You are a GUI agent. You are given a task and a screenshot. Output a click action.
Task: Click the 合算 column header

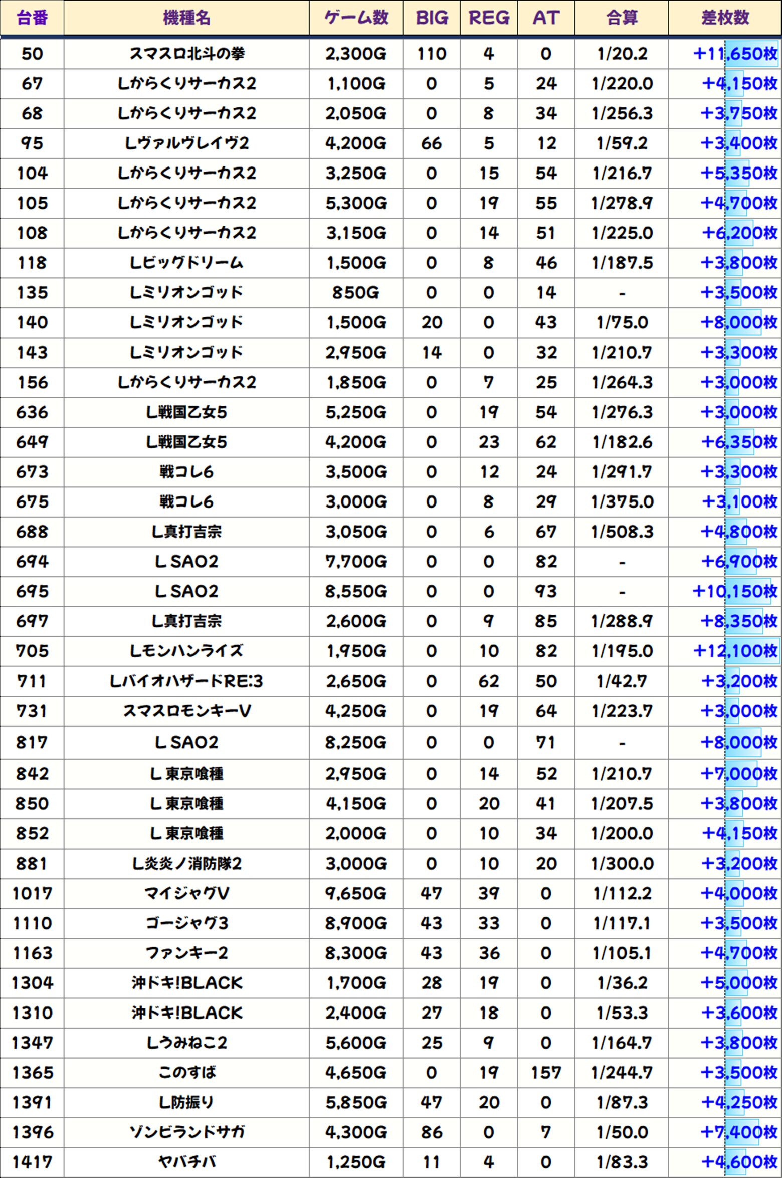622,18
